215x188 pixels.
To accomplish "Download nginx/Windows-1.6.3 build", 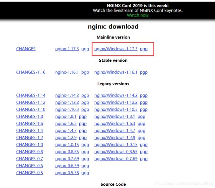I will (x=115, y=123).
